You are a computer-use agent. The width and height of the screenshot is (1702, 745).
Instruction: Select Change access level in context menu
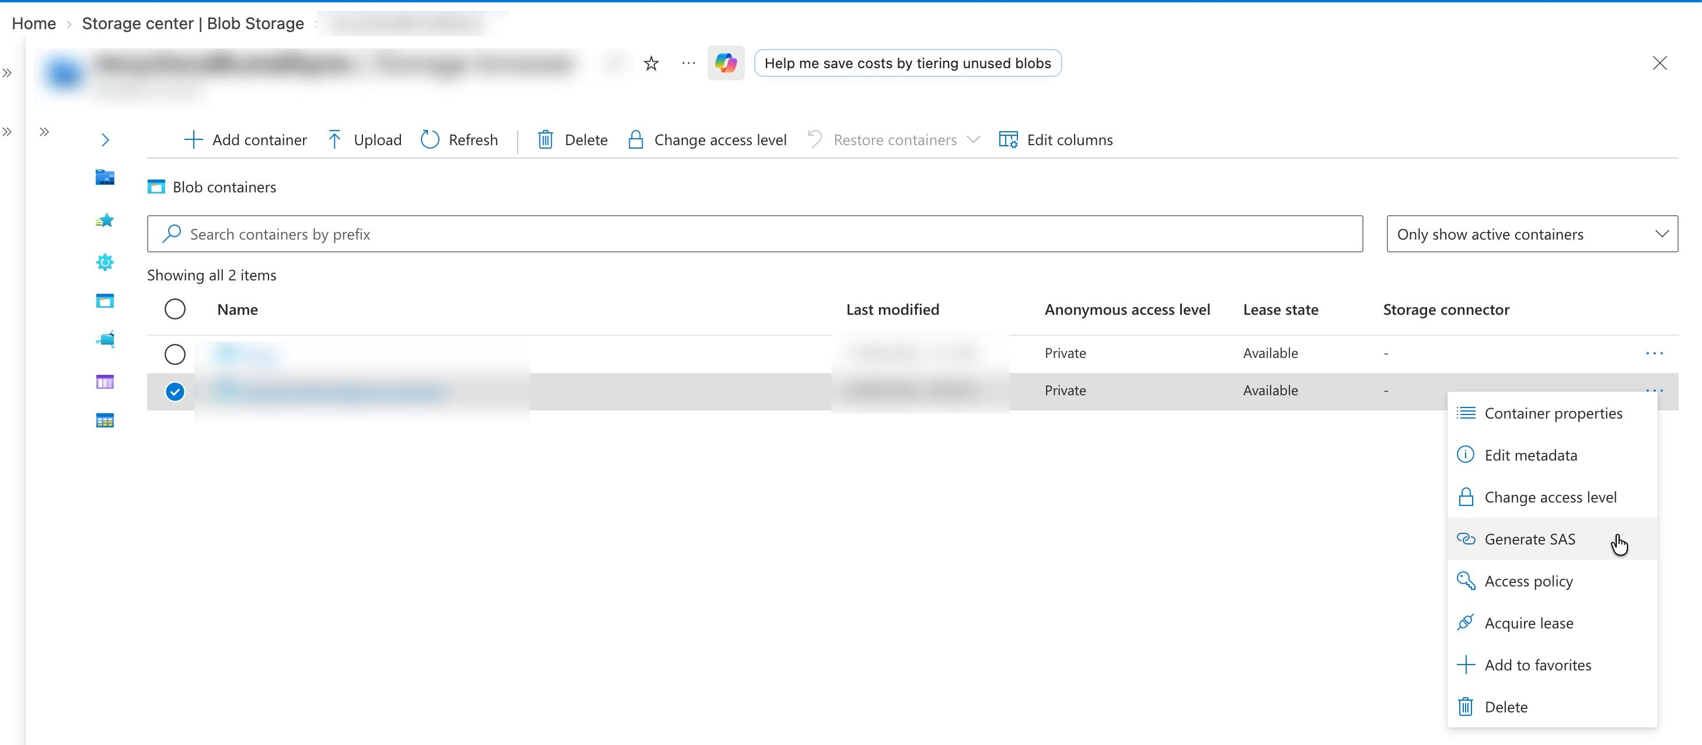tap(1552, 497)
